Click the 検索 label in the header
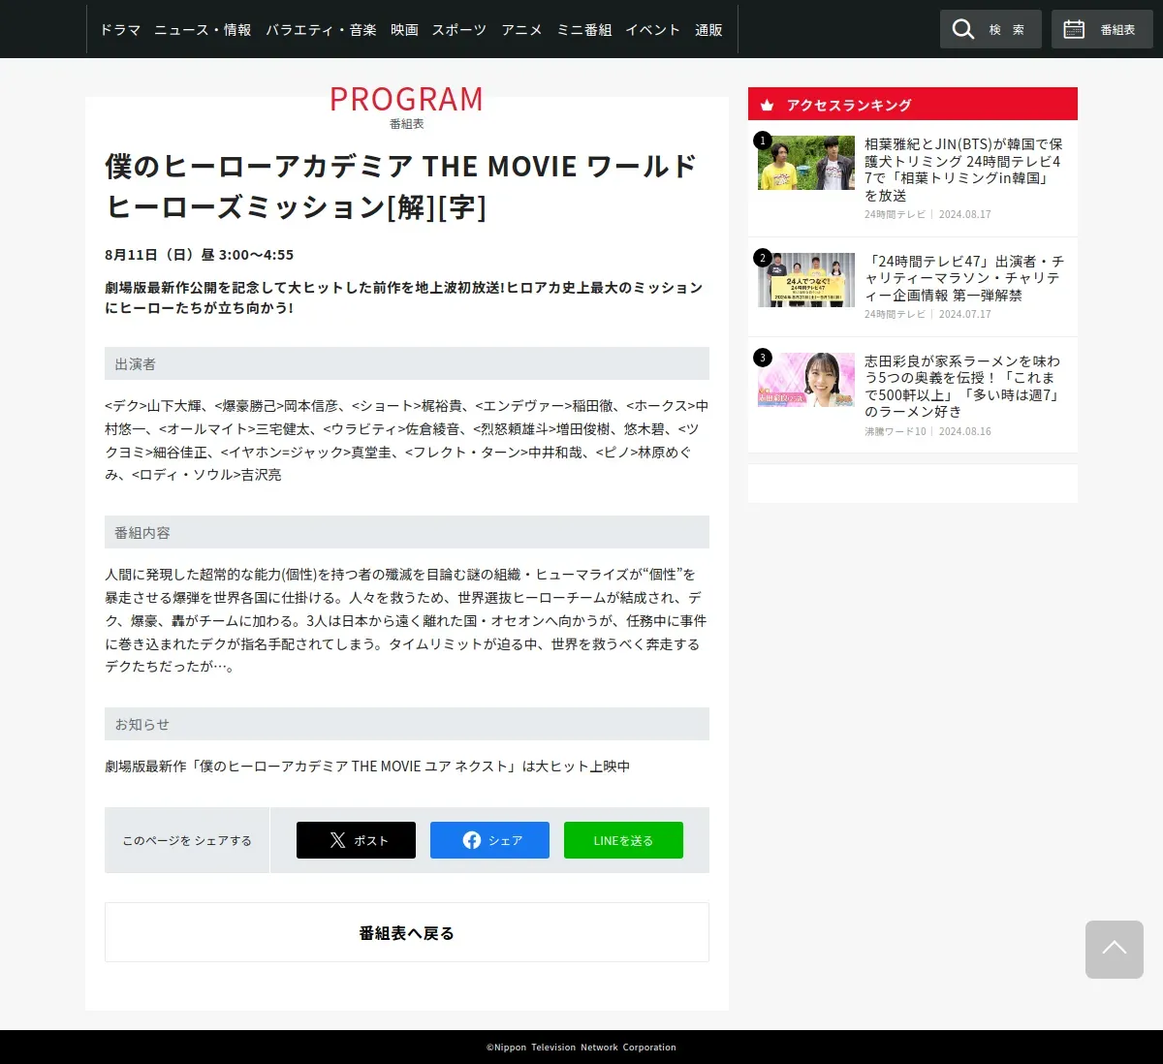 [1006, 30]
